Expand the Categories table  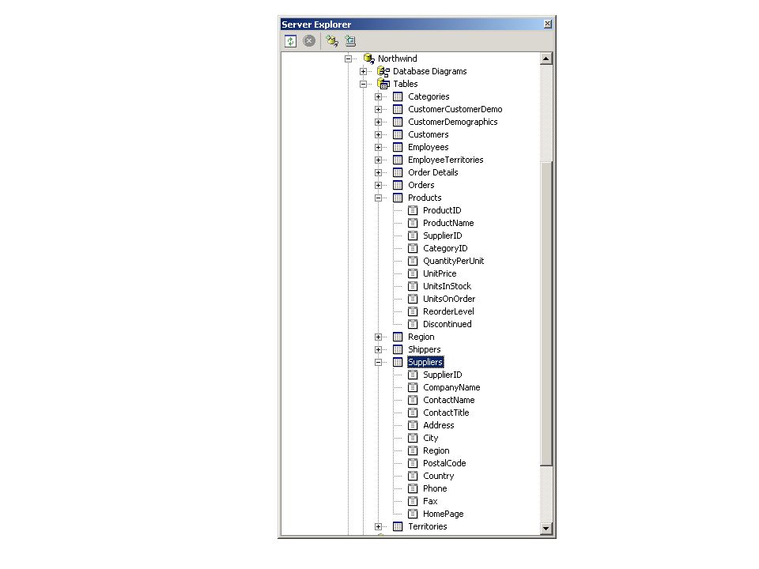coord(378,96)
